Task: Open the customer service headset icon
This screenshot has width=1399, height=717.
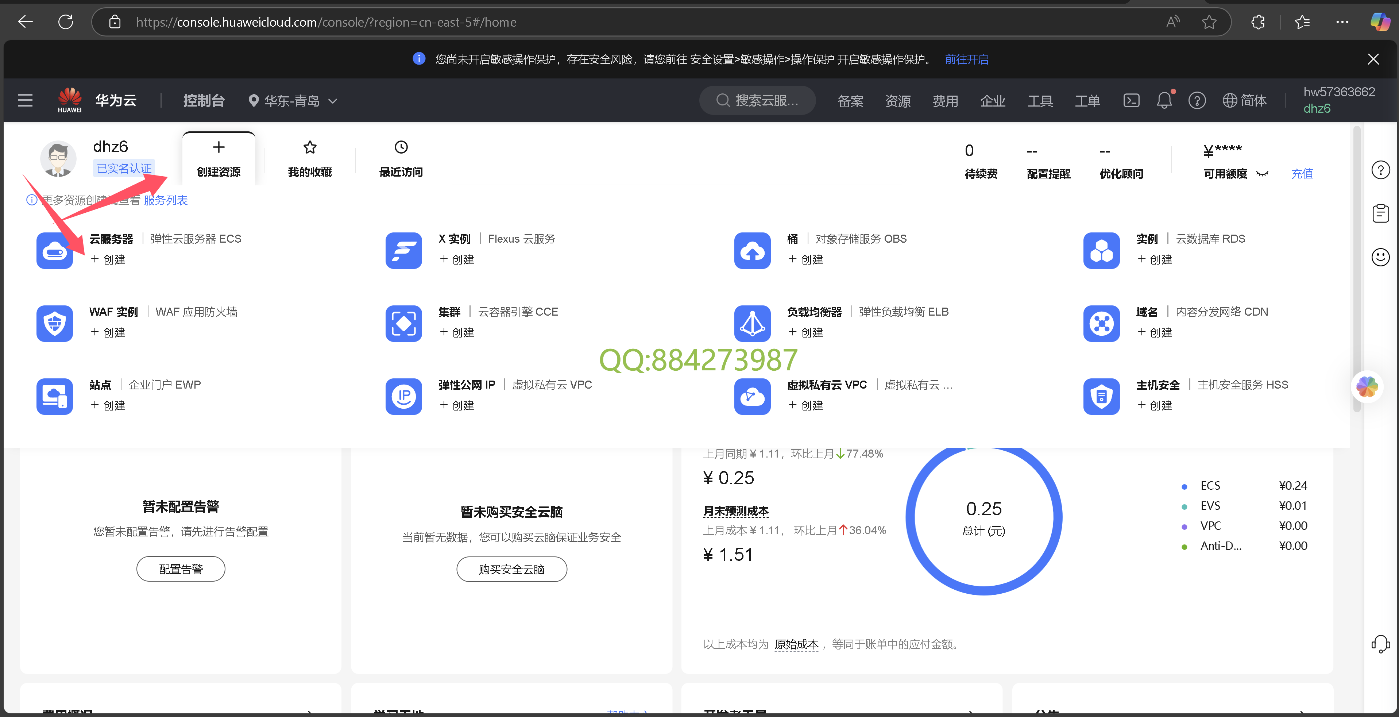Action: 1380,644
